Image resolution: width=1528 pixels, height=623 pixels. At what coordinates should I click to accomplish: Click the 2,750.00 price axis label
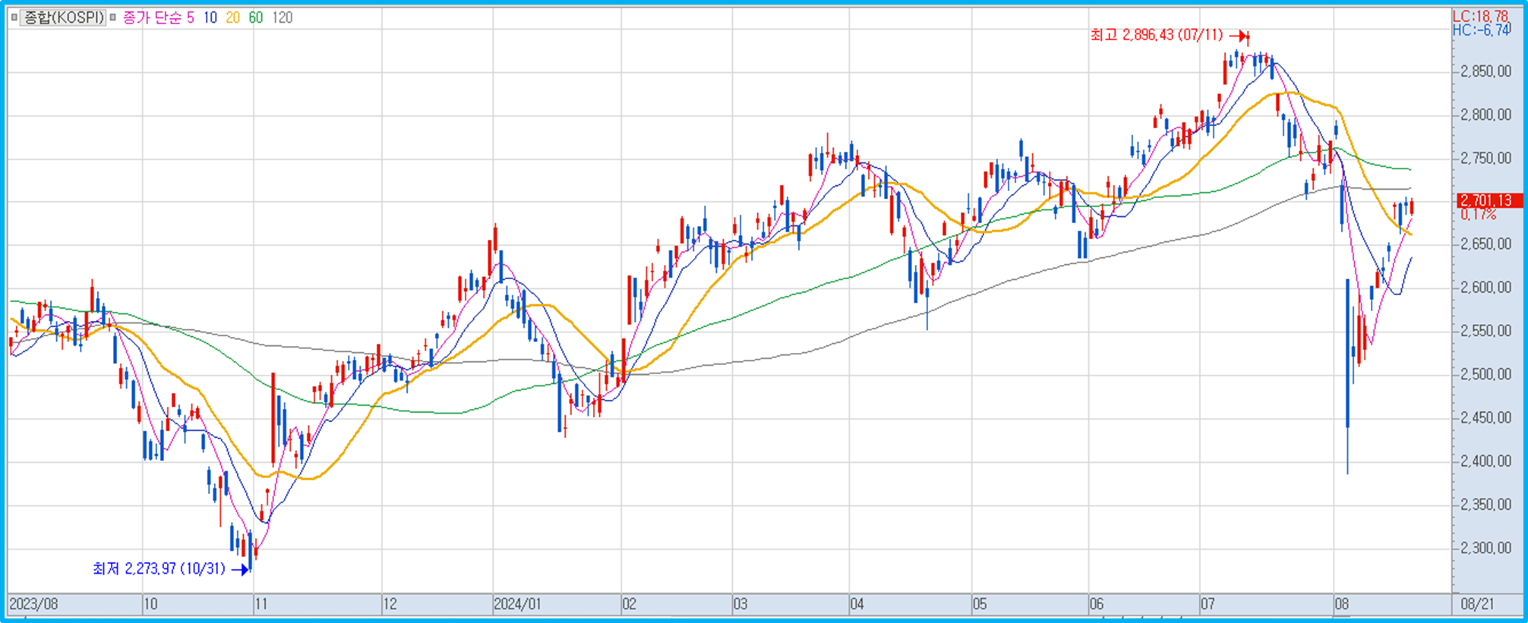[1485, 158]
